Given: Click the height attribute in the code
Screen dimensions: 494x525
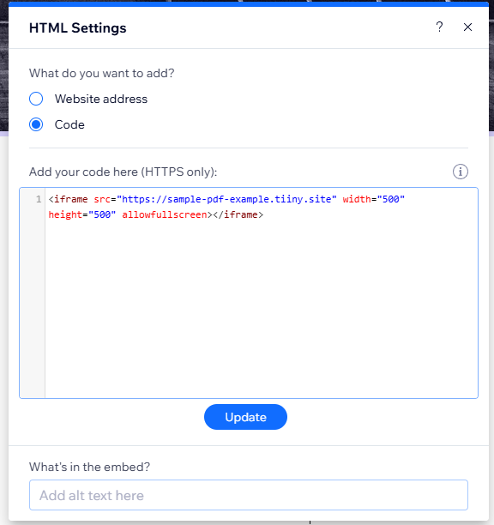Looking at the screenshot, I should tap(65, 214).
